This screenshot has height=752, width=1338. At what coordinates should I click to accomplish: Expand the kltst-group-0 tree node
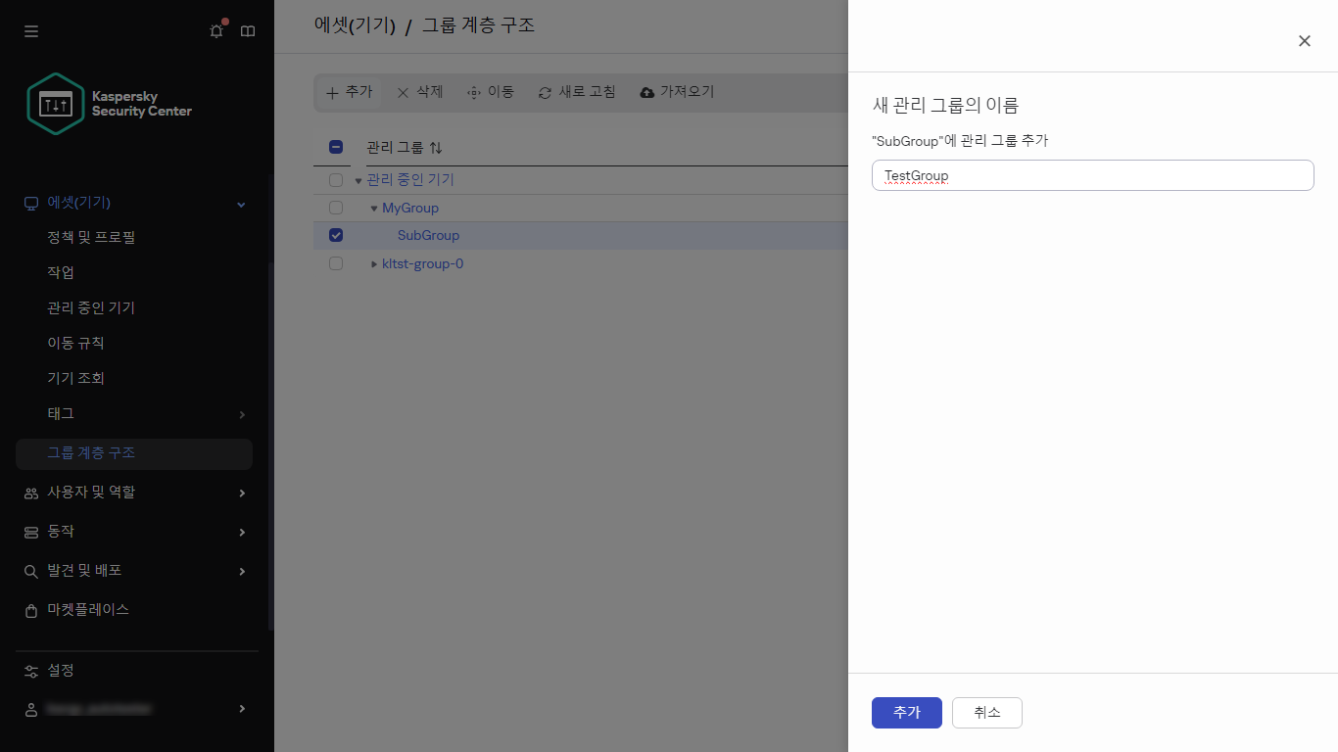[x=373, y=262]
